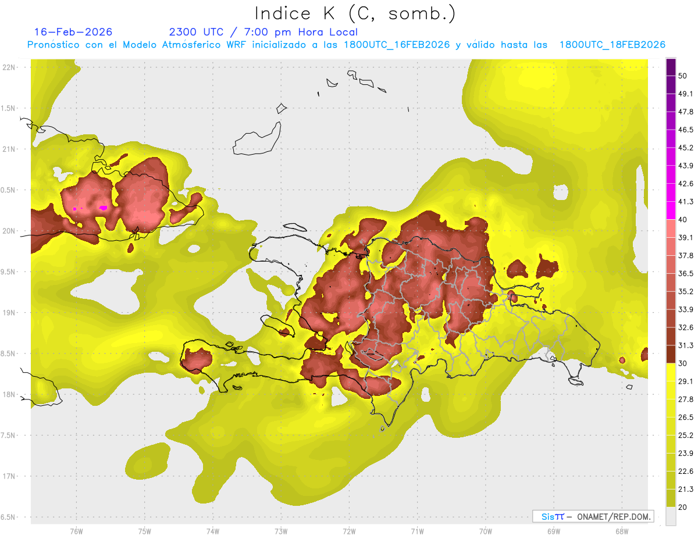Screen dimensions: 698x539
Task: Click the legend value '45.2'
Action: (x=686, y=148)
